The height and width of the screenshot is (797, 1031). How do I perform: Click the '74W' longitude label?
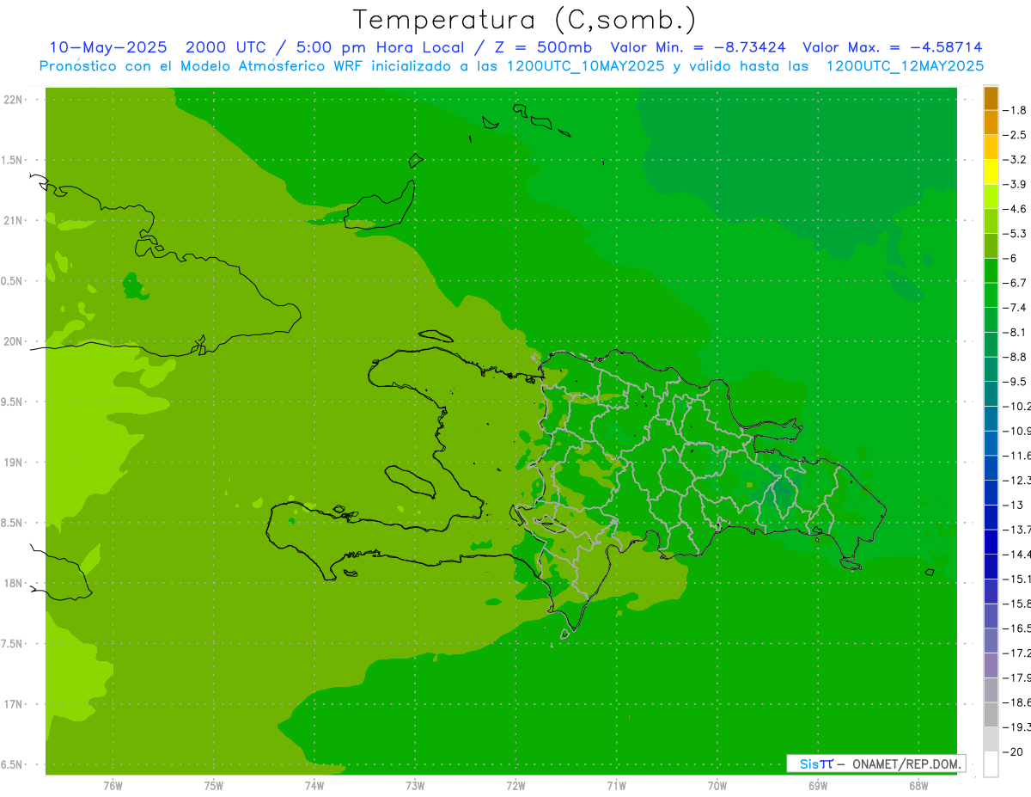click(314, 785)
